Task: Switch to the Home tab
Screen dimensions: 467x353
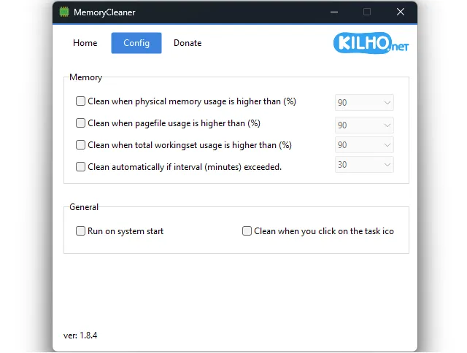Action: tap(85, 43)
